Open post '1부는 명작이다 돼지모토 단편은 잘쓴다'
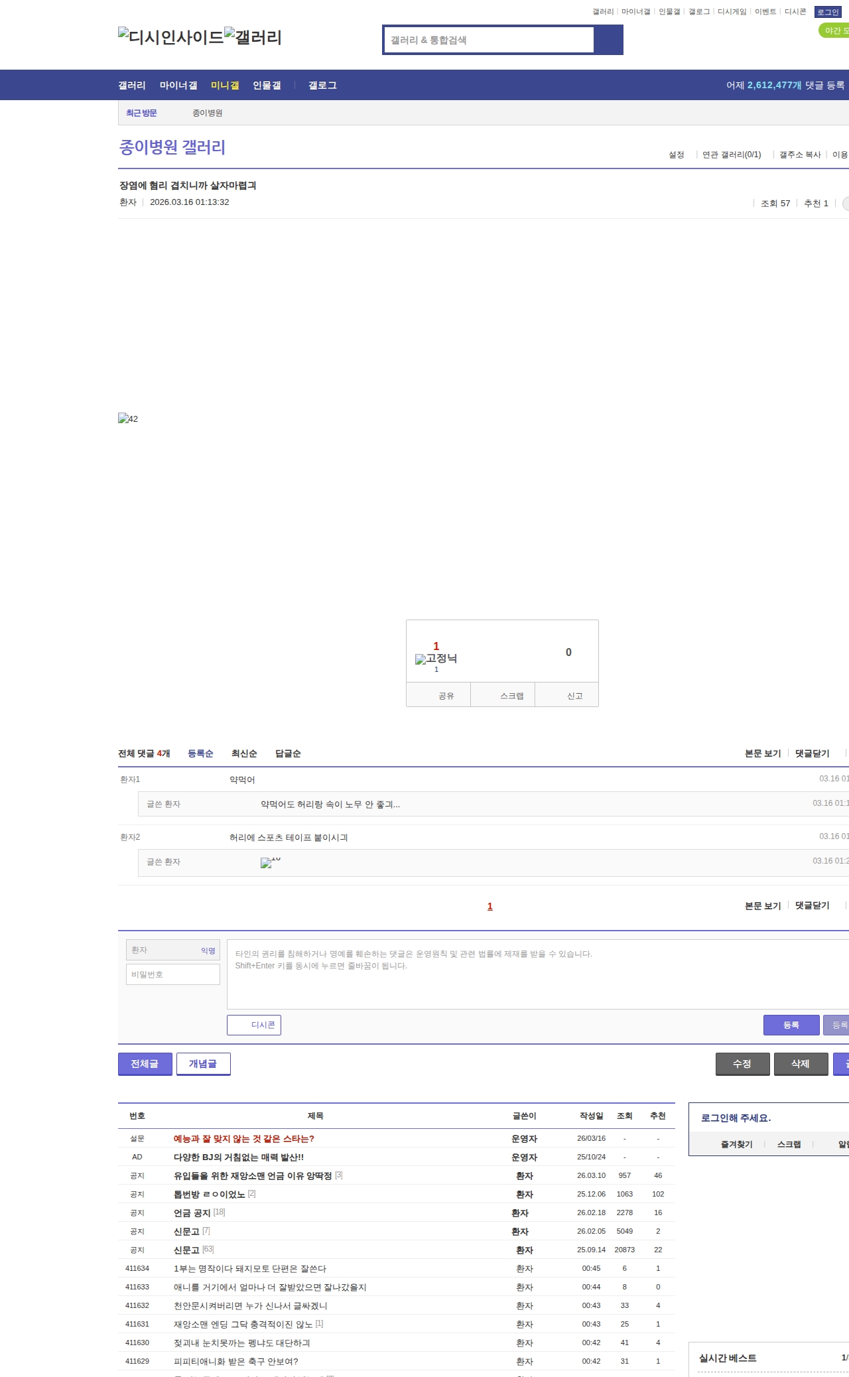The height and width of the screenshot is (1377, 849). [250, 1268]
